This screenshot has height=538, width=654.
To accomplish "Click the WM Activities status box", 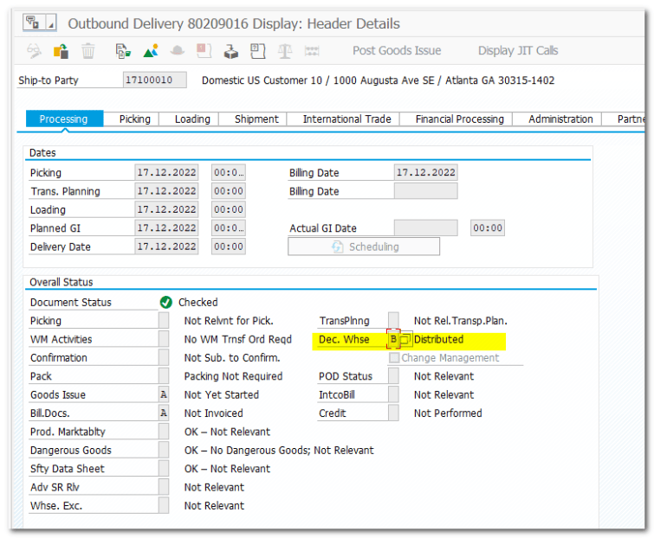I will 164,339.
